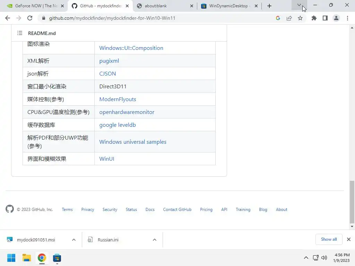355x266 pixels.
Task: Click Chrome icon in taskbar
Action: pos(42,258)
